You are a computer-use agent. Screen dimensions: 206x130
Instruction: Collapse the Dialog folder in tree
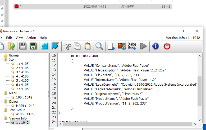pos(6,102)
